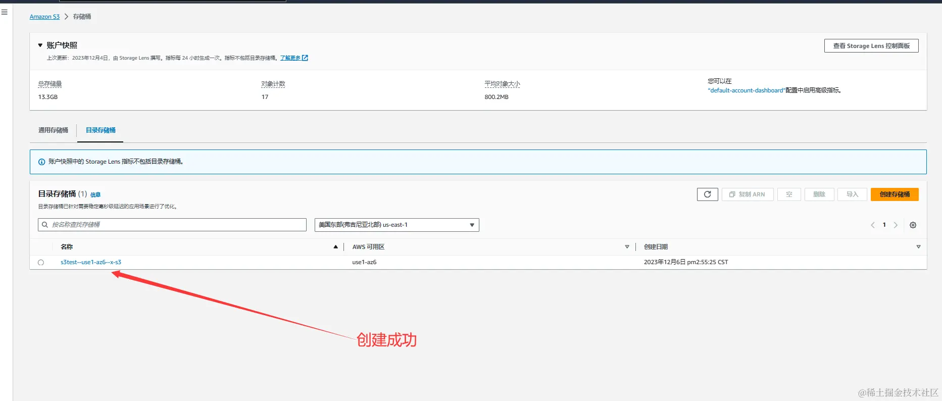This screenshot has height=401, width=942.
Task: Click the 存储桶 breadcrumb text
Action: (82, 17)
